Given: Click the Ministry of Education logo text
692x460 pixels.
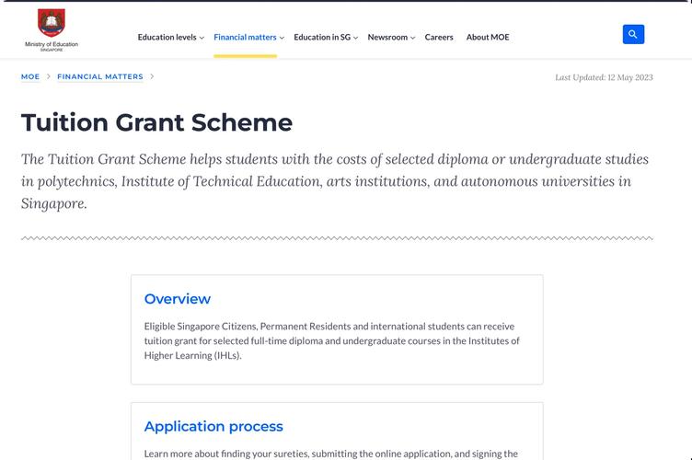Looking at the screenshot, I should pyautogui.click(x=52, y=46).
